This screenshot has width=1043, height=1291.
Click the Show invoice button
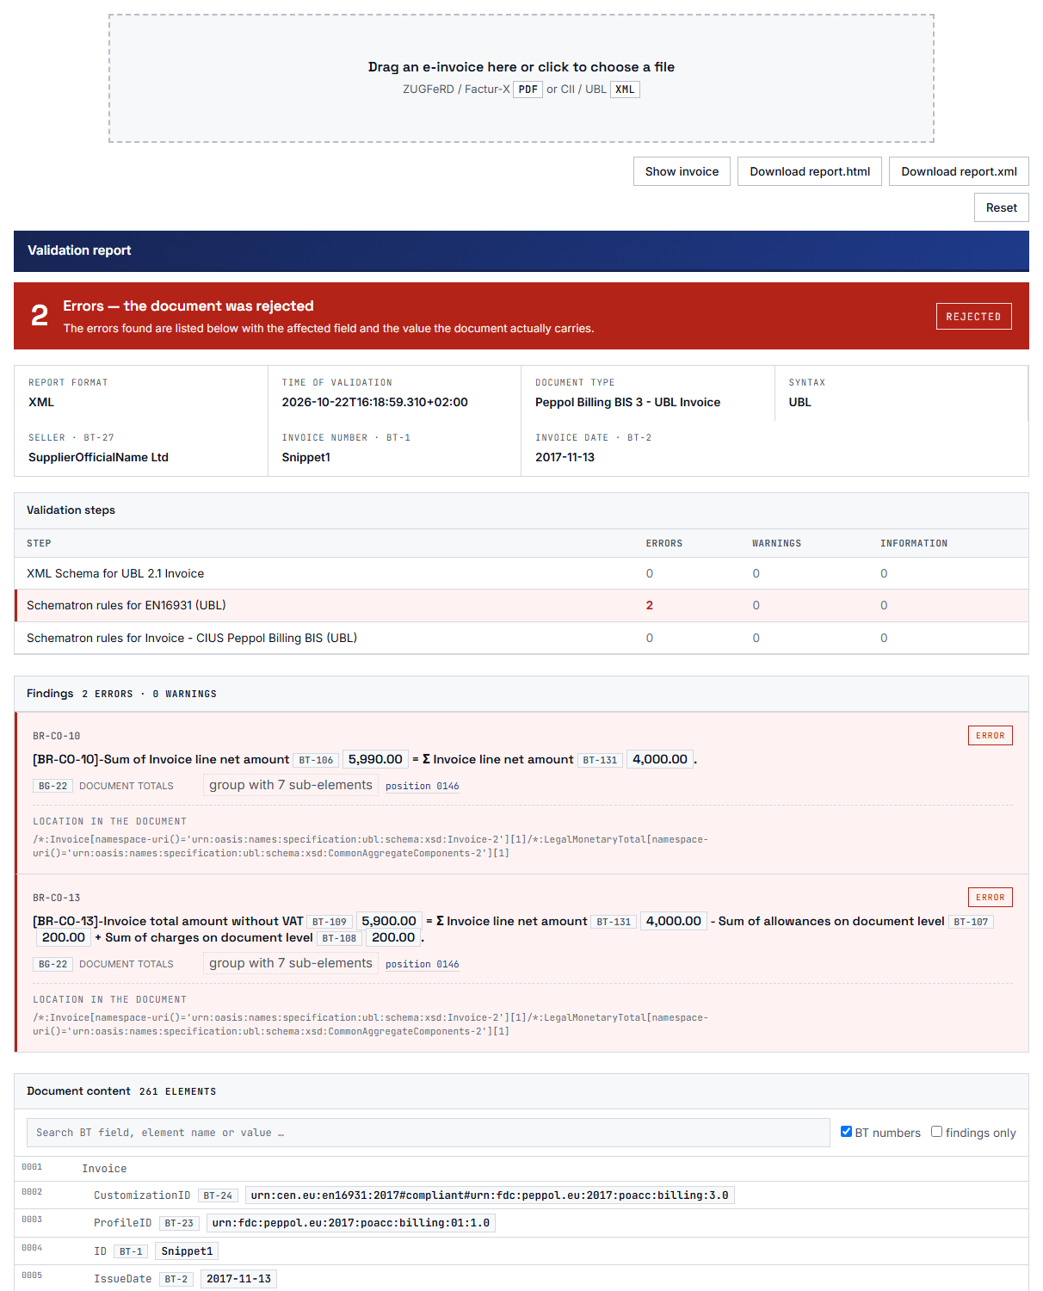click(682, 171)
